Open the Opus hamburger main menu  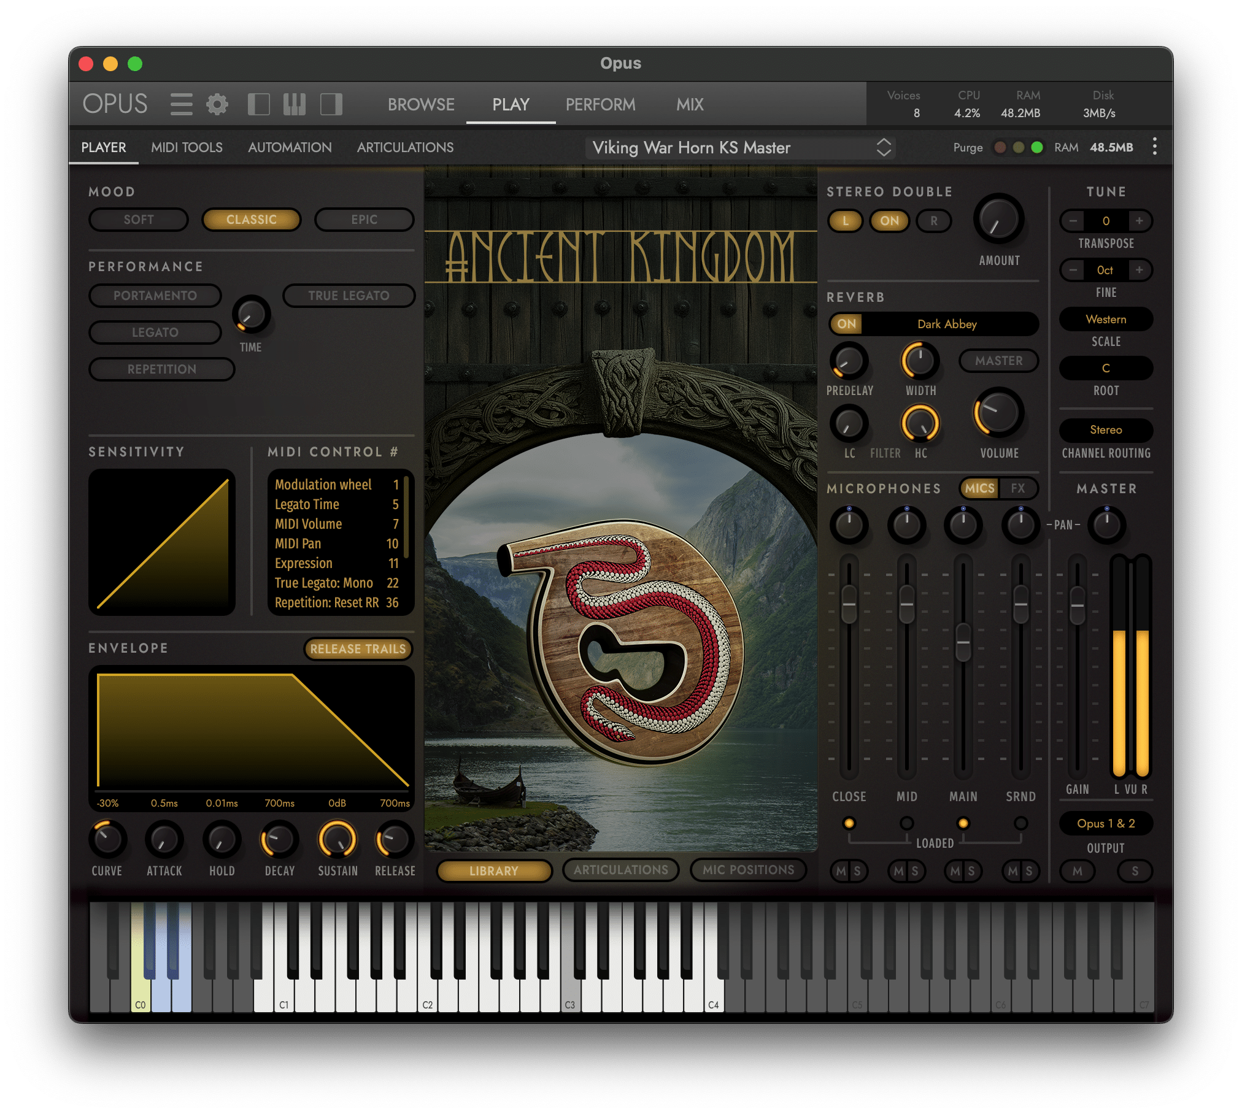pos(181,104)
